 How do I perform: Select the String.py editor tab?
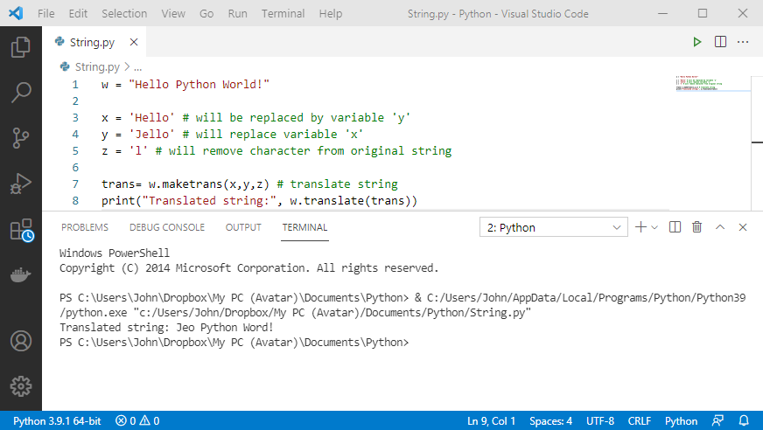coord(94,42)
